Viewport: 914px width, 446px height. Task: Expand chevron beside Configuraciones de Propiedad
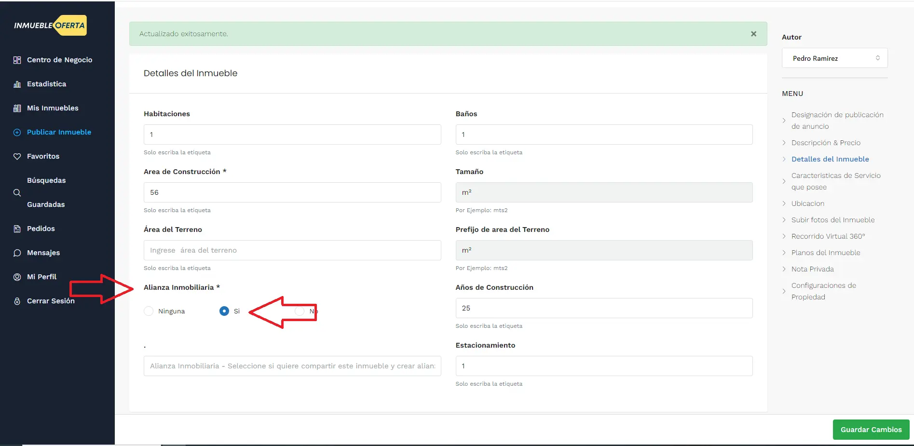point(784,291)
